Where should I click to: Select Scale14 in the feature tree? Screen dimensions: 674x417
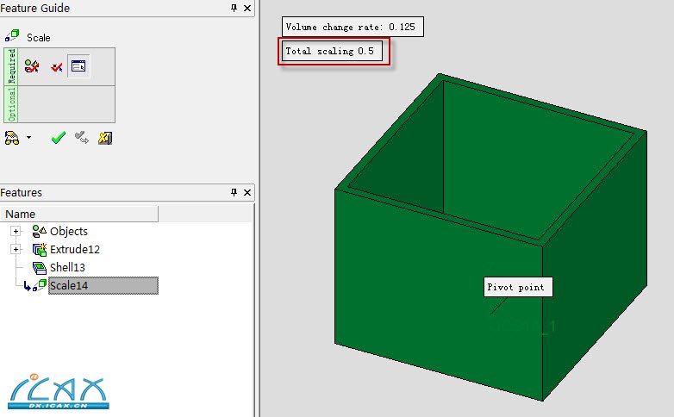tap(103, 285)
